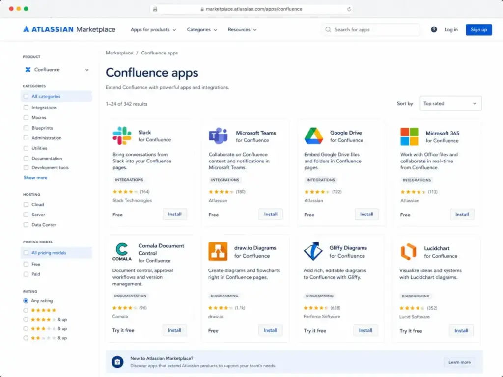Expand the Apps for products menu
The width and height of the screenshot is (503, 377).
153,29
